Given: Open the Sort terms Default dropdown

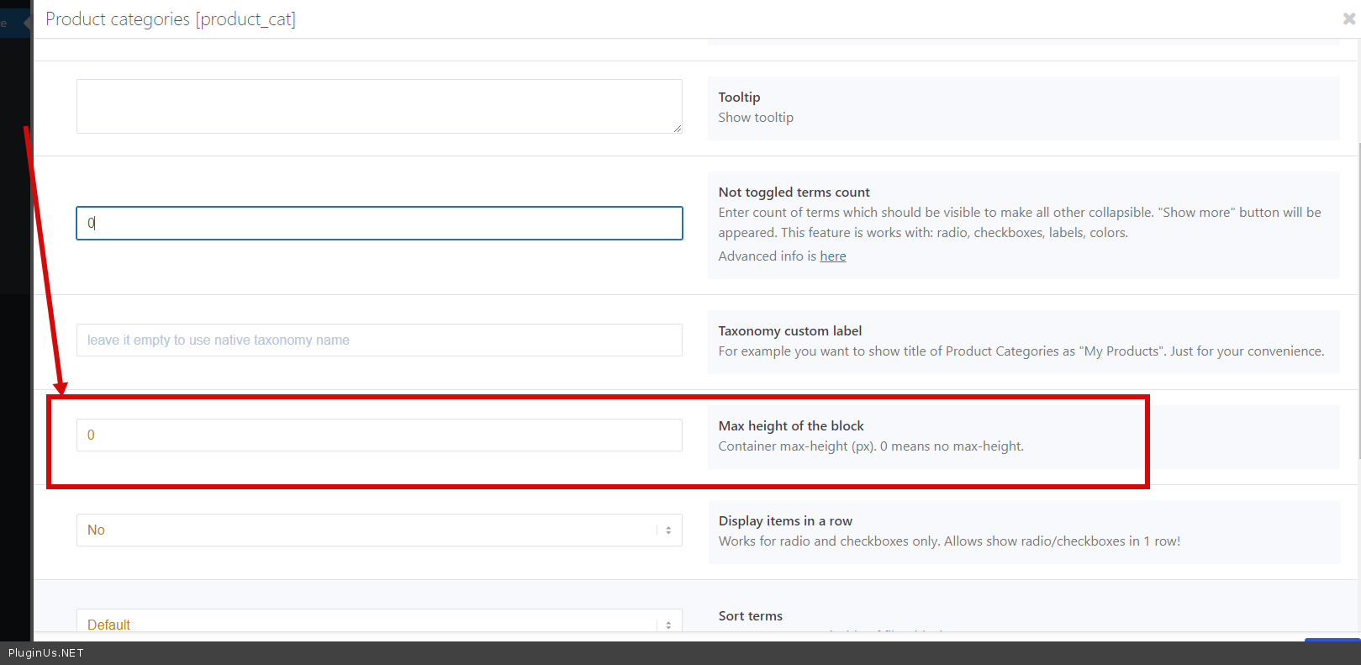Looking at the screenshot, I should click(378, 623).
